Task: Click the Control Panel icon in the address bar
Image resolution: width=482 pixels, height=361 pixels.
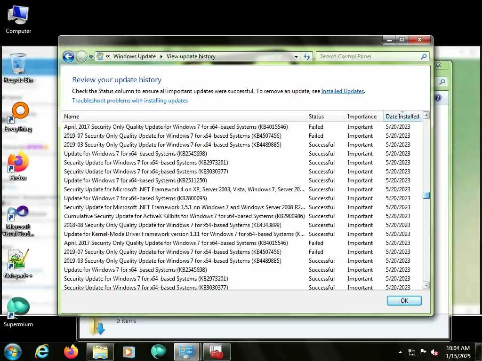Action: [x=100, y=56]
